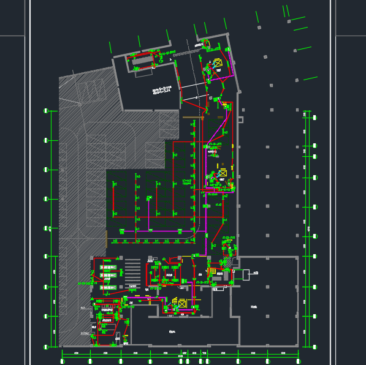This screenshot has height=365, width=366.
Task: Select the middle green-boxed equipment label in lower-left room
Action: [x=108, y=276]
